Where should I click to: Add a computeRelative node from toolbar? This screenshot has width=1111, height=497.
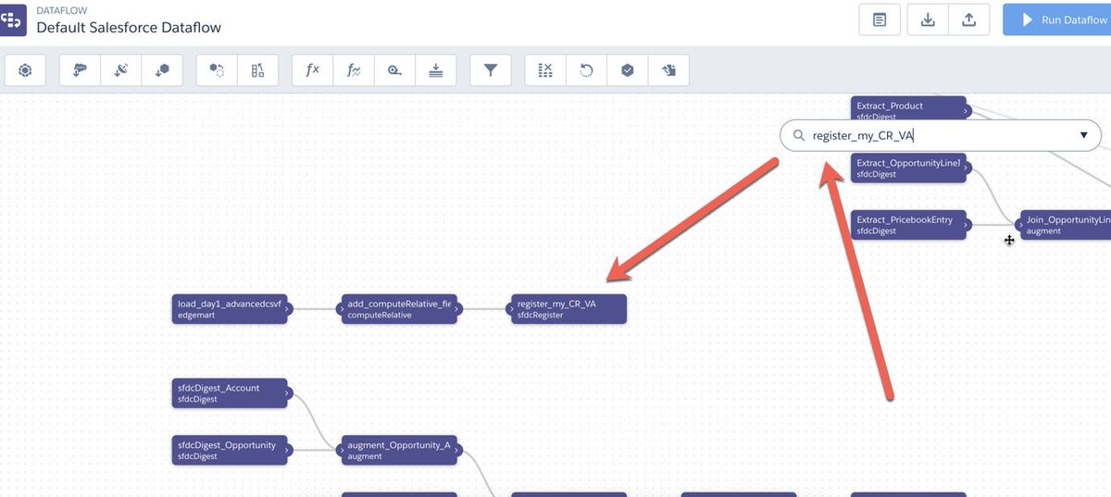354,70
